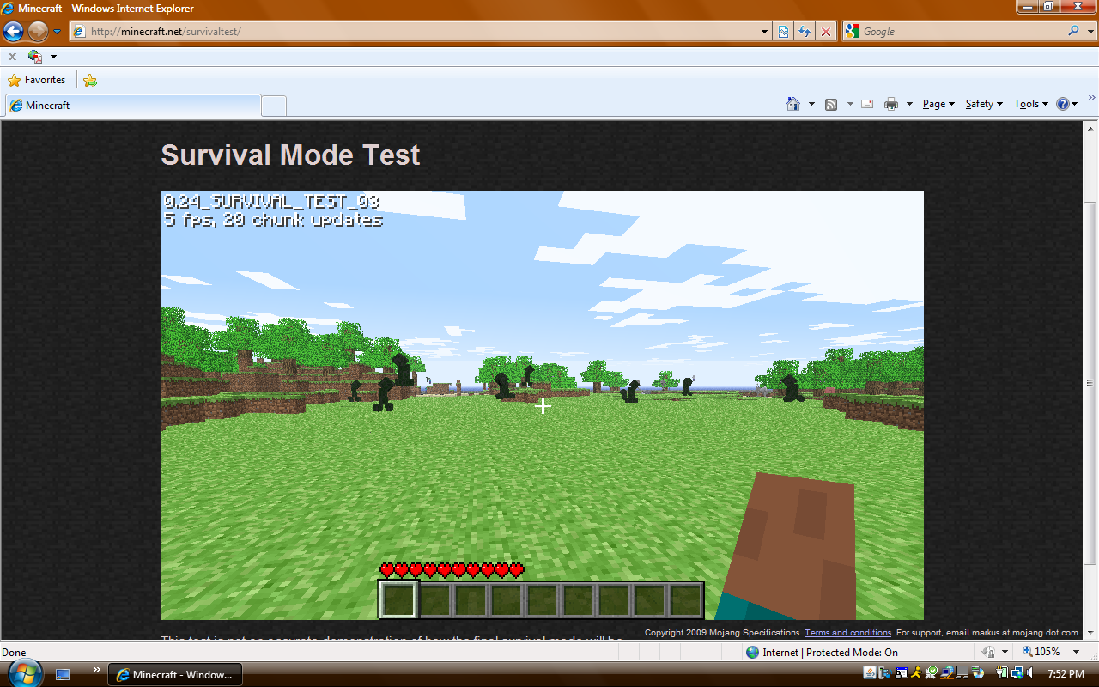Go back with the Back arrow button
The image size is (1099, 687).
[x=13, y=32]
